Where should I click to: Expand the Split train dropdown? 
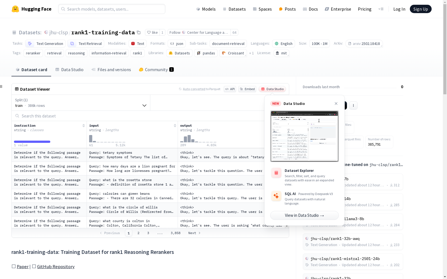81,103
